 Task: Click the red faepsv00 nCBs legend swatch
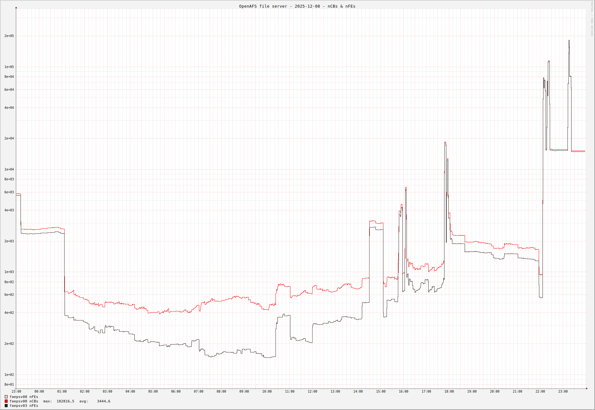coord(6,401)
